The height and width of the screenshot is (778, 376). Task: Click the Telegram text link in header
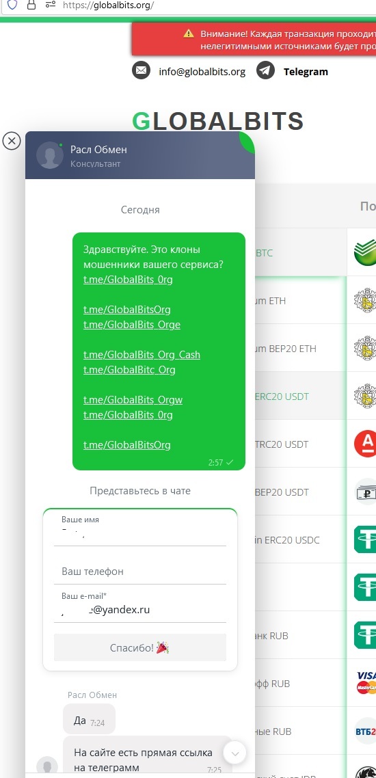(x=306, y=72)
